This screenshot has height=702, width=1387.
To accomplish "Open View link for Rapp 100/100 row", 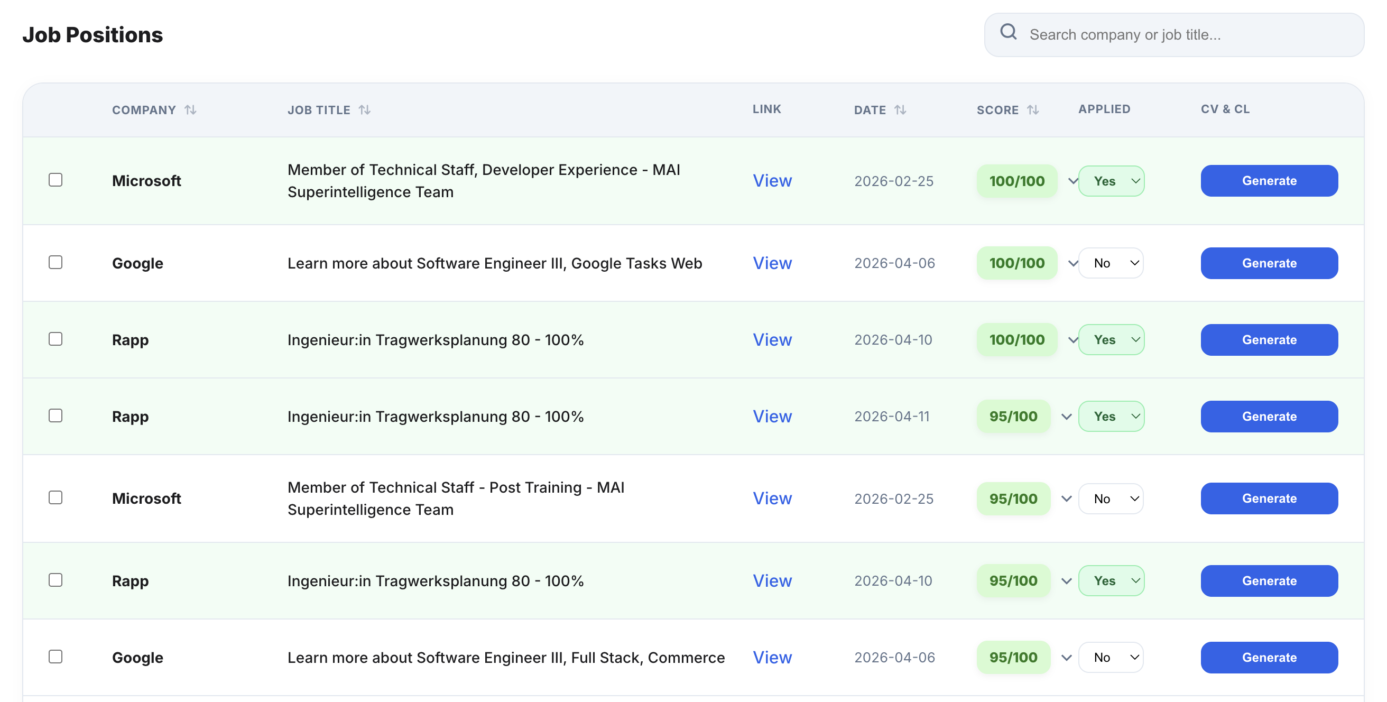I will click(772, 340).
